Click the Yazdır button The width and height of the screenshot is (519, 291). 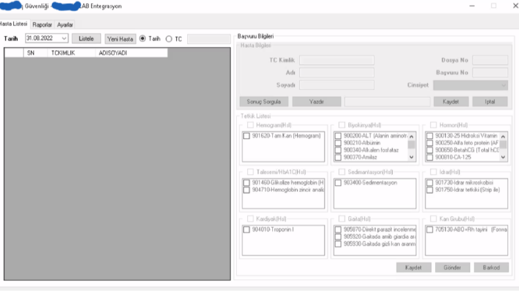coord(316,102)
